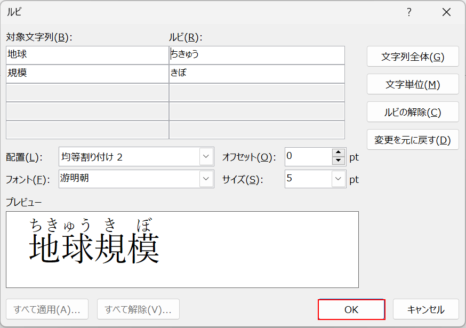Screen dimensions: 466x328
Task: Confirm with the OK button
Action: tap(351, 309)
